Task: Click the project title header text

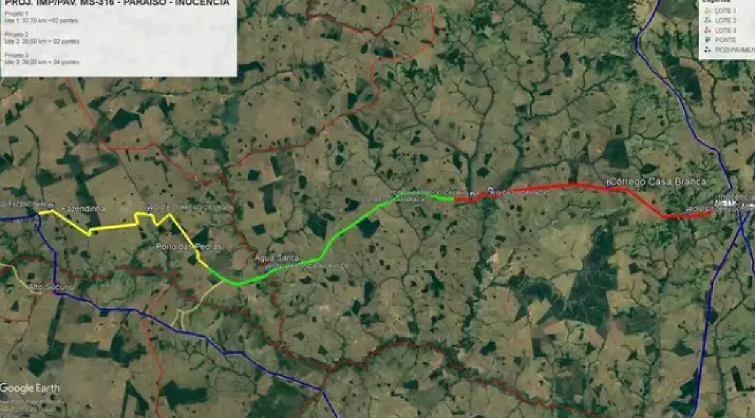Action: click(118, 3)
